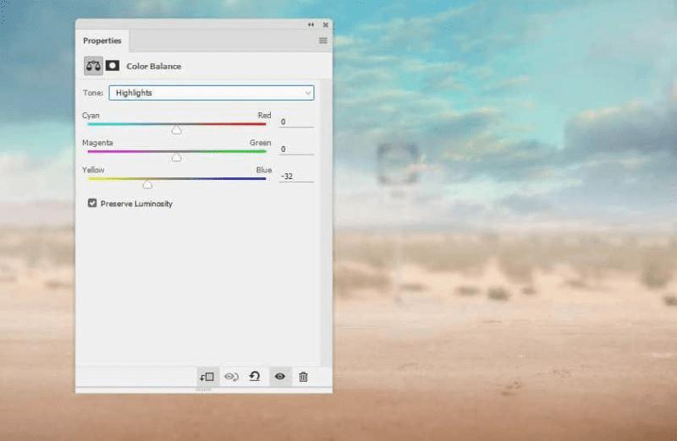The image size is (677, 441).
Task: Reset Color Balance to adjustment defaults
Action: click(x=255, y=376)
